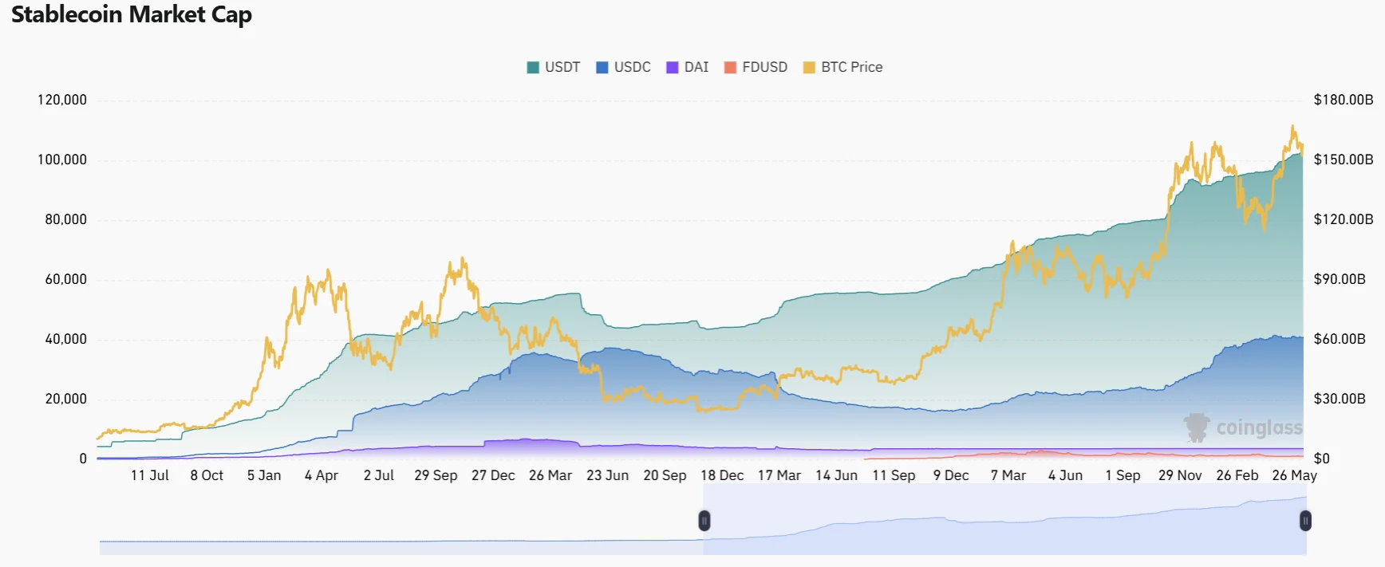Toggle the USDT series in the legend
Image resolution: width=1385 pixels, height=567 pixels.
click(554, 67)
